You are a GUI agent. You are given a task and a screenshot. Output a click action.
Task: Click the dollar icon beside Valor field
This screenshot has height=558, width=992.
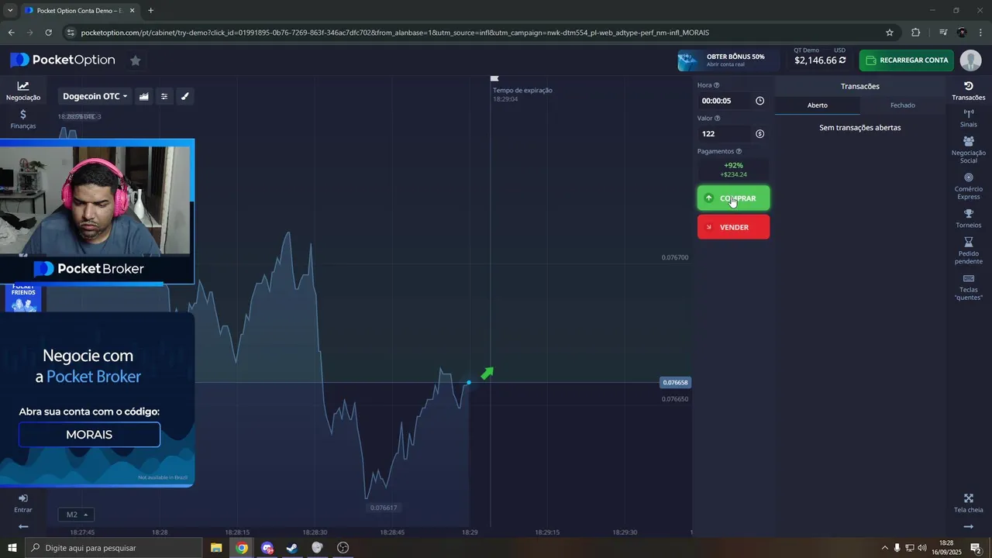[759, 134]
